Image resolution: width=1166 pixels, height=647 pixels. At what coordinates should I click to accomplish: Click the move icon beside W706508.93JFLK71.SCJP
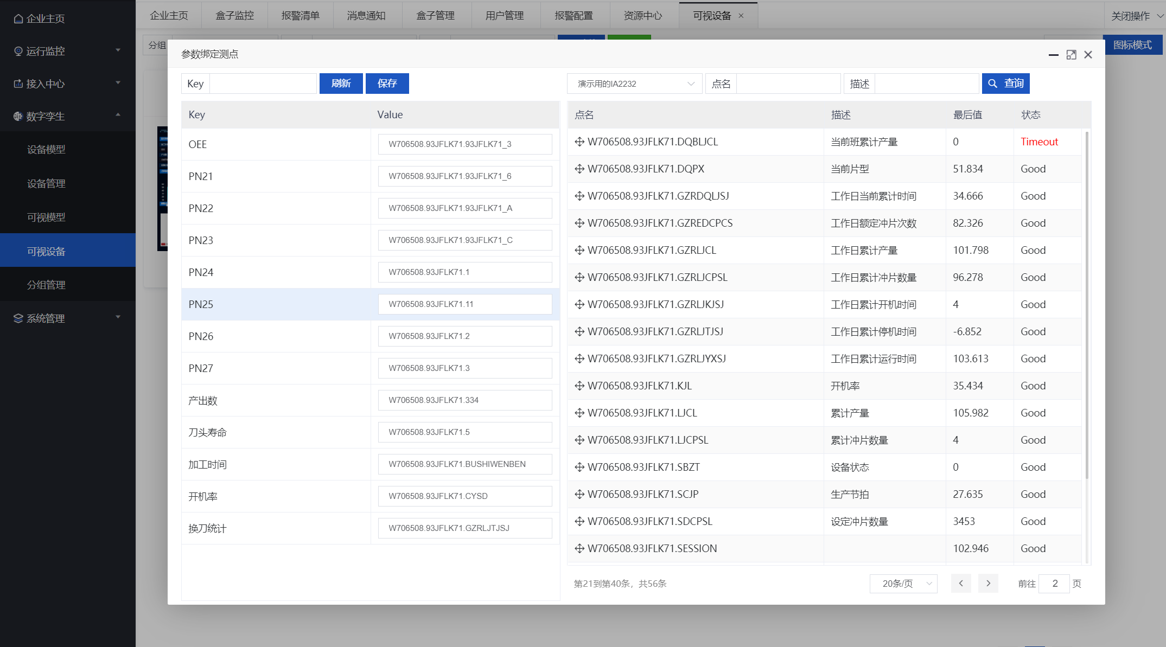point(579,494)
